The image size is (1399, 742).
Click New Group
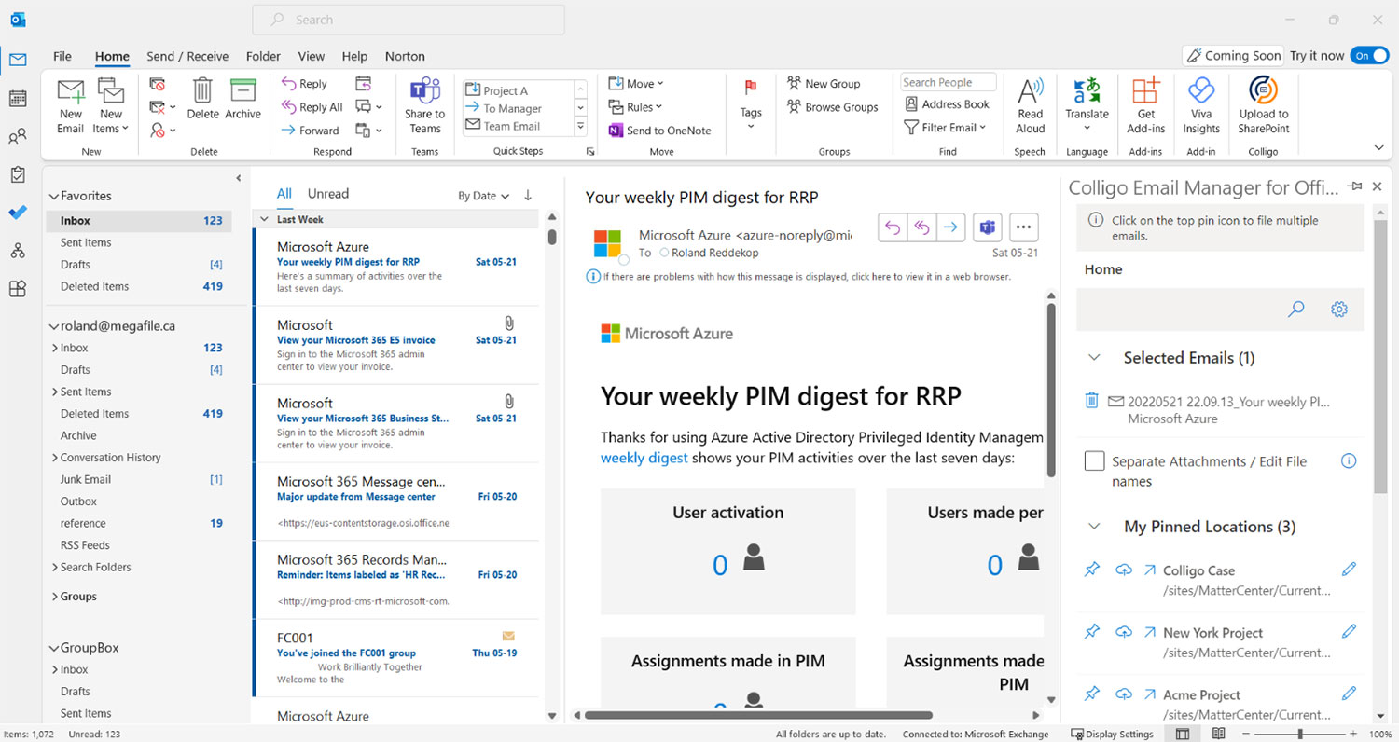click(823, 84)
